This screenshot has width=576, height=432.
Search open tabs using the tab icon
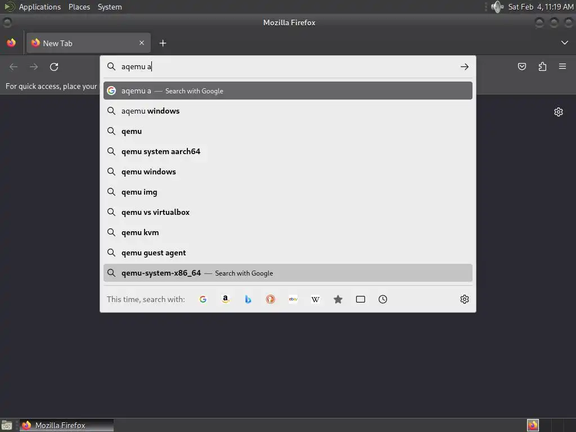click(361, 299)
